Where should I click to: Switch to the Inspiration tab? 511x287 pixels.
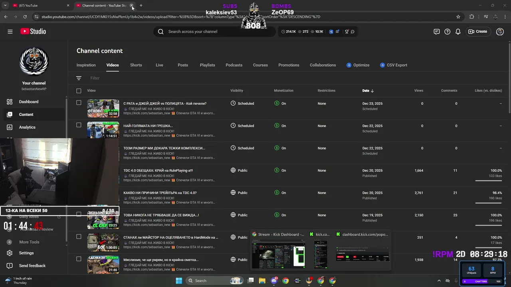coord(86,65)
